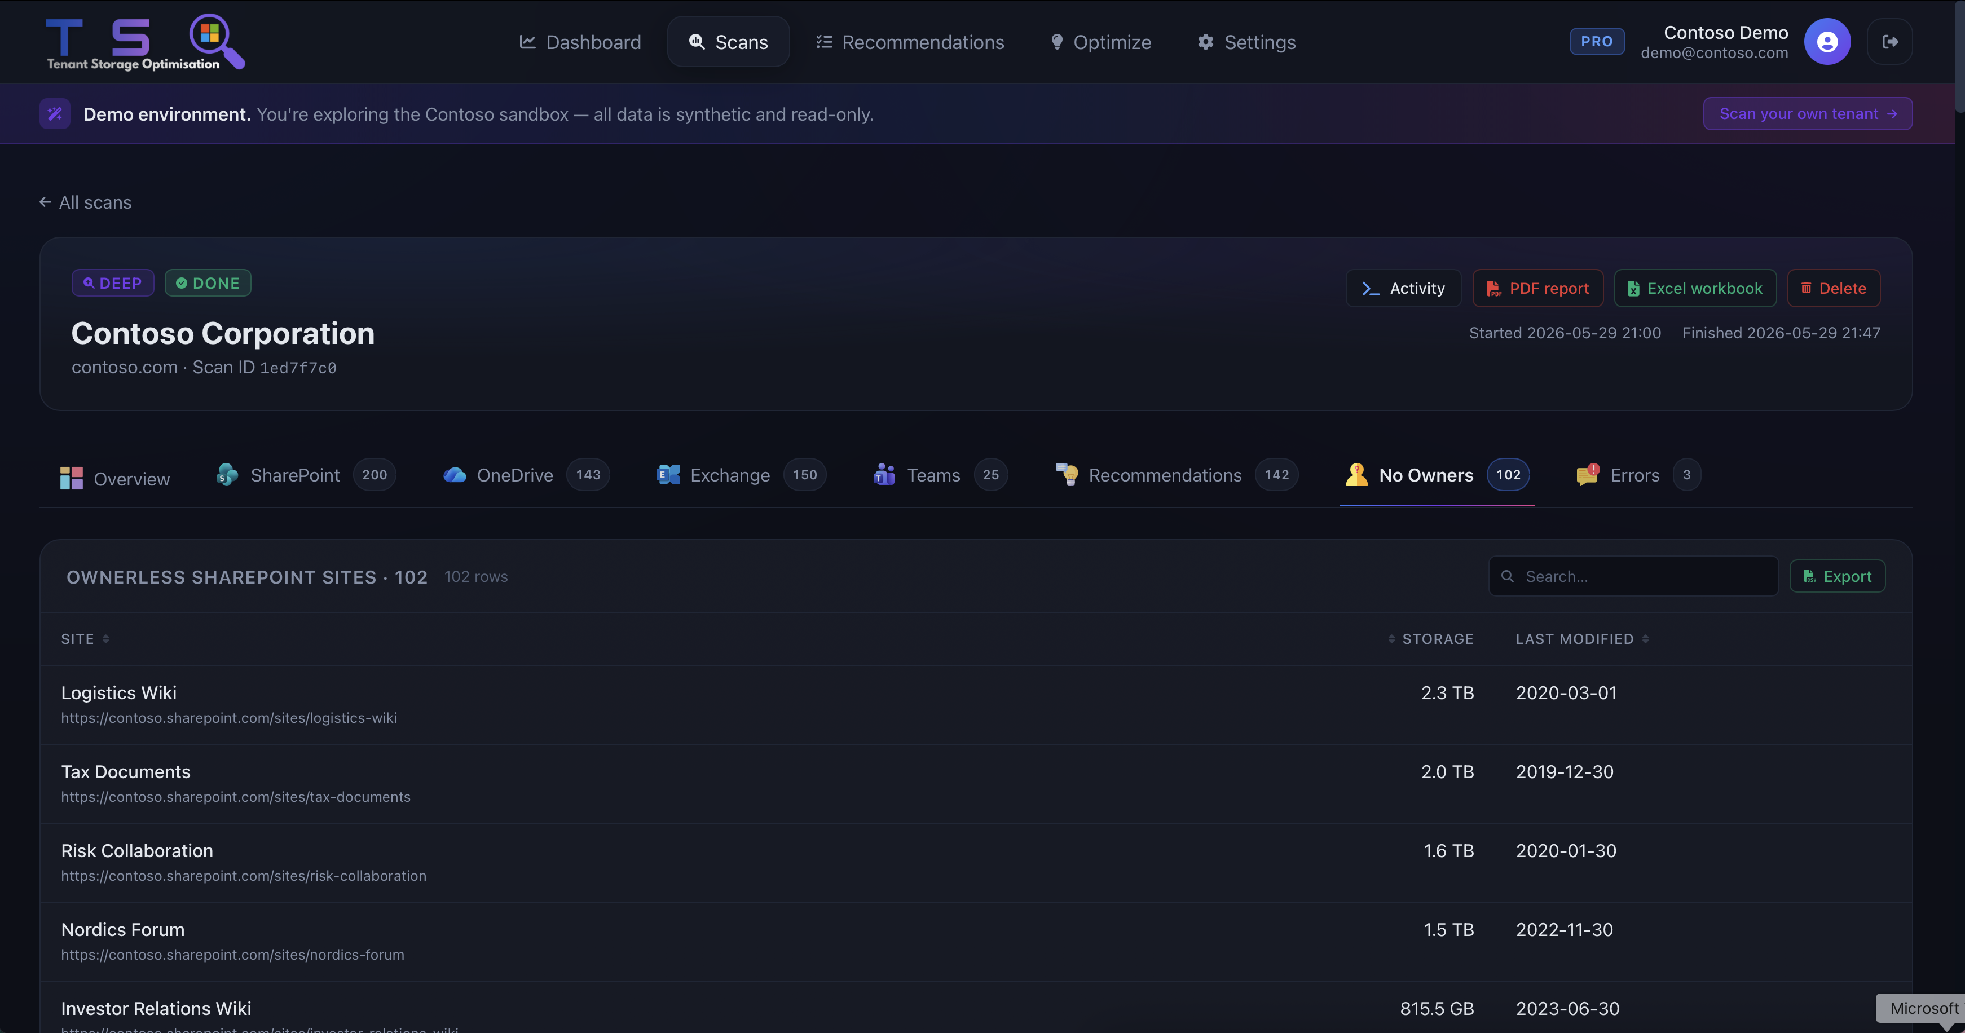This screenshot has height=1033, width=1965.
Task: Click Scan your own tenant
Action: click(1808, 113)
